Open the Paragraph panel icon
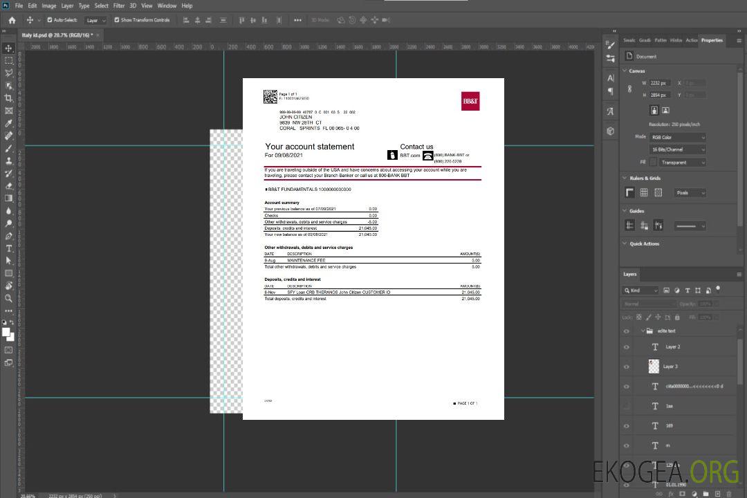Image resolution: width=747 pixels, height=498 pixels. (x=611, y=91)
